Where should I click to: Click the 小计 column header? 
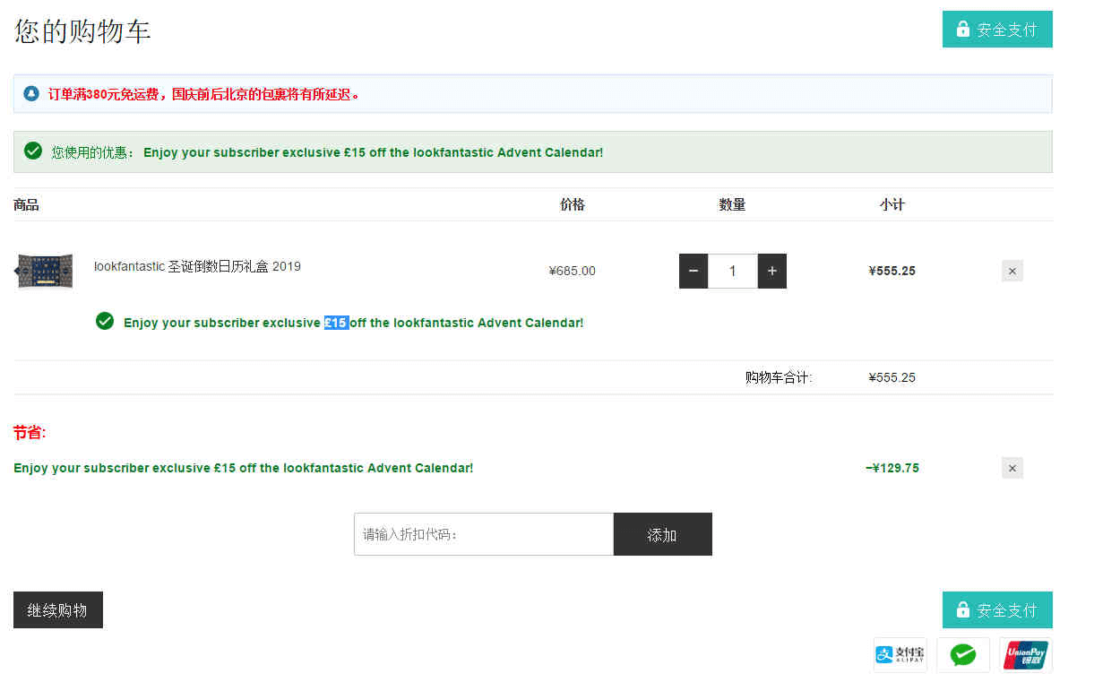pos(892,204)
